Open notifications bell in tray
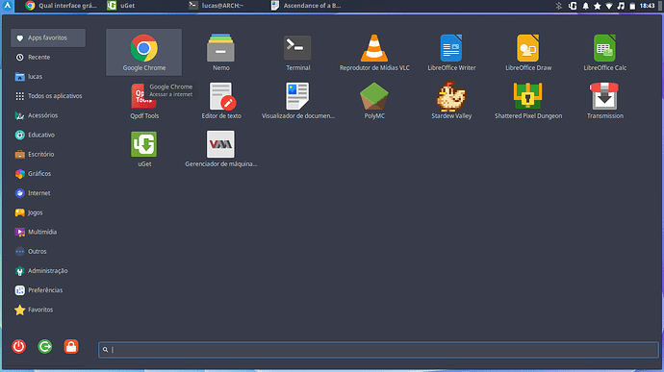The image size is (664, 372). pyautogui.click(x=586, y=6)
